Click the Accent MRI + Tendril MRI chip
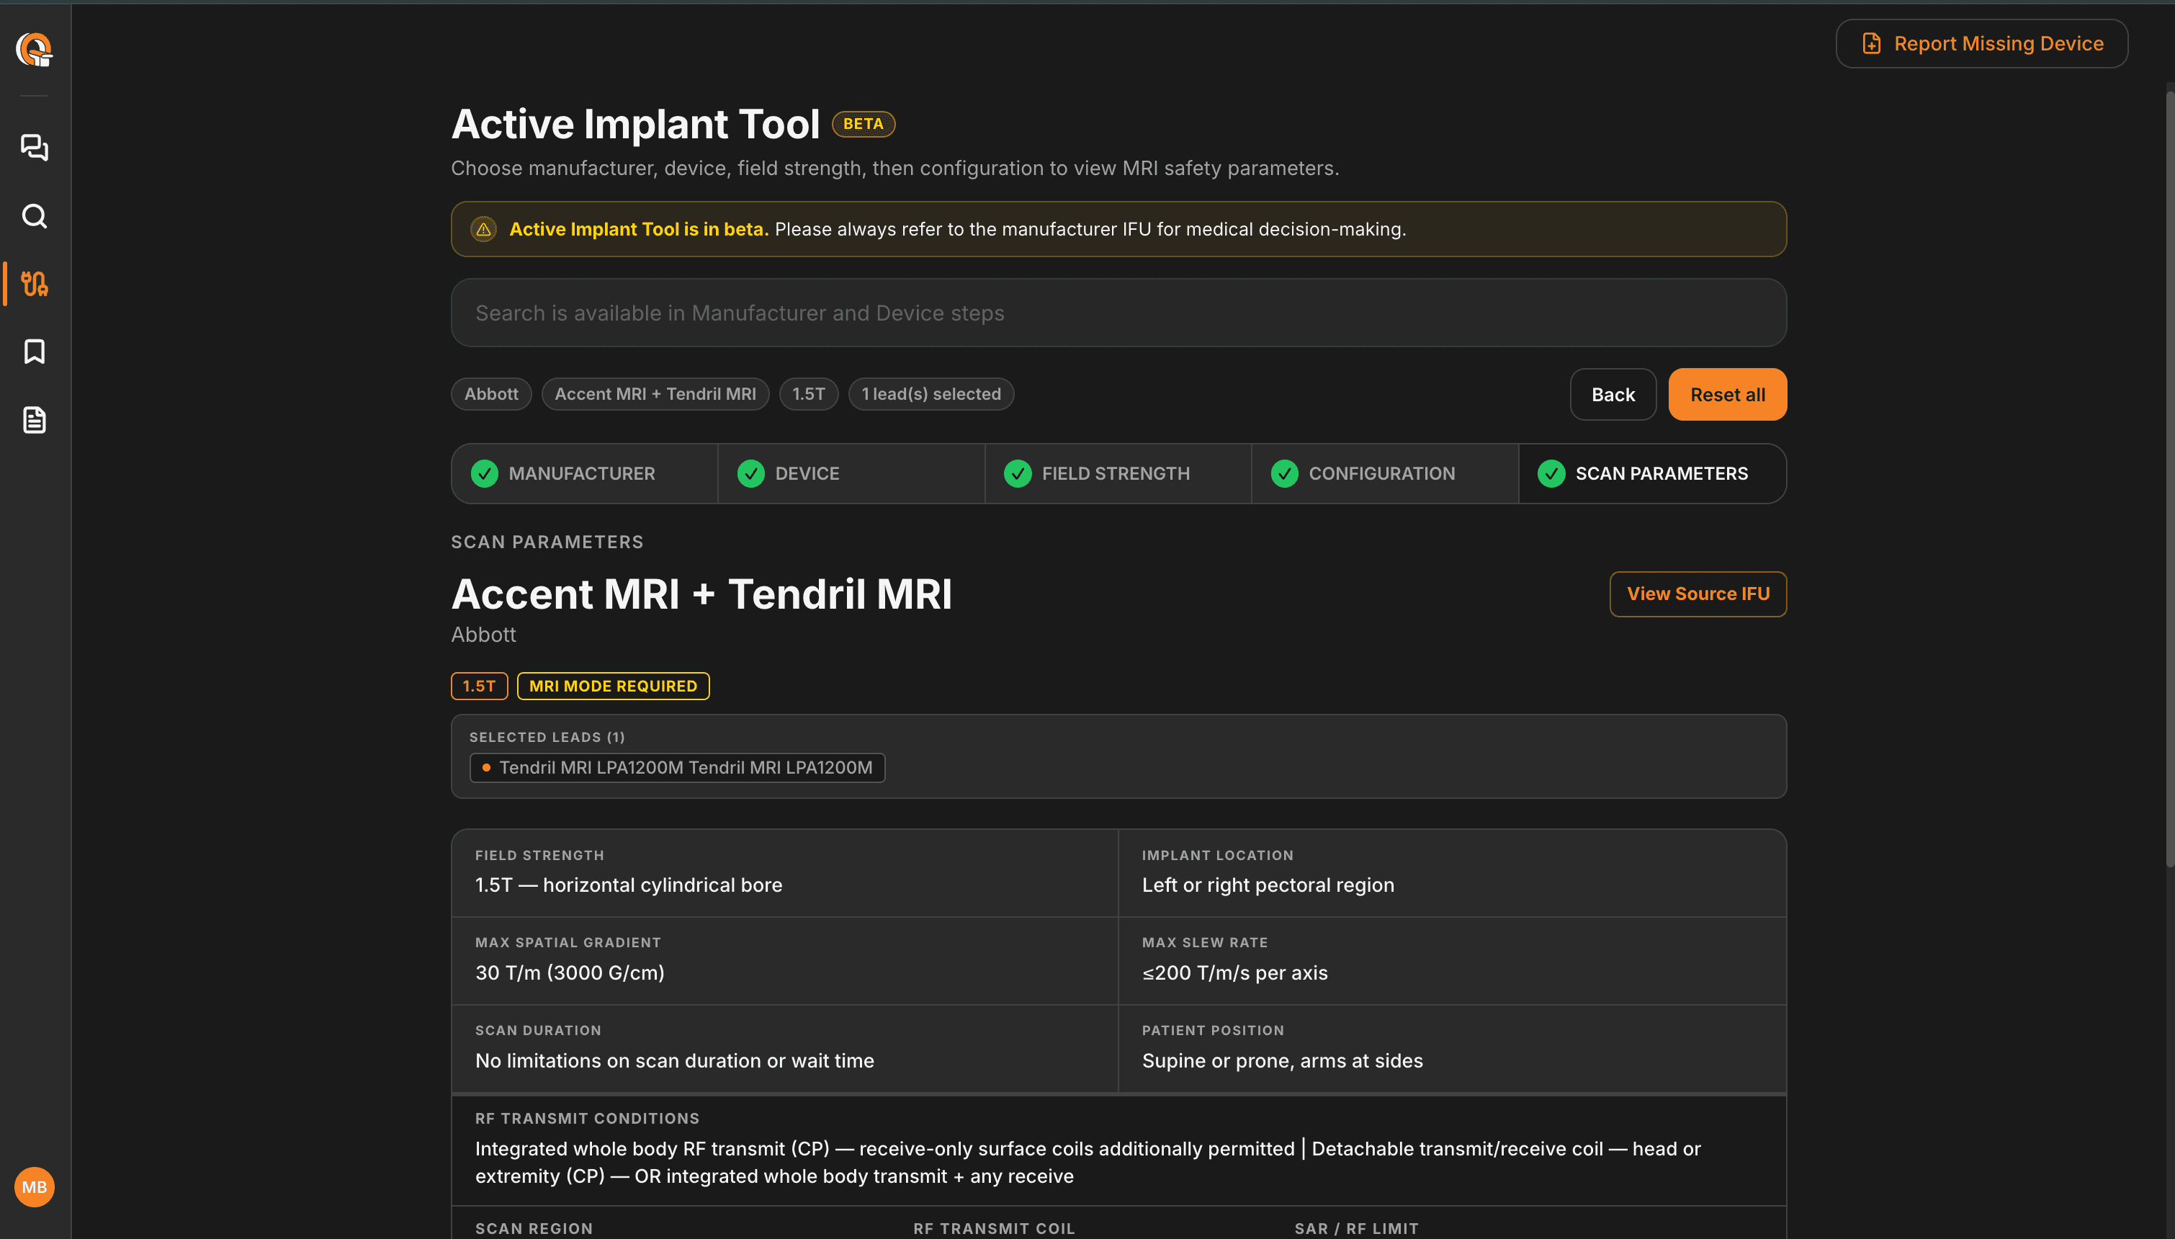This screenshot has width=2175, height=1239. 655,394
